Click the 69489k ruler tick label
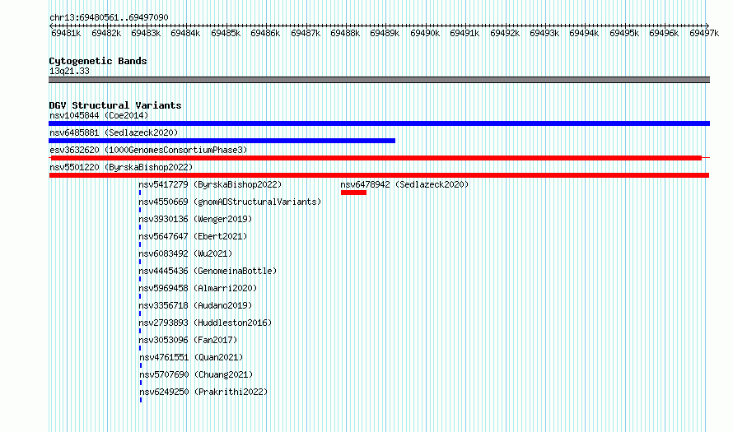The image size is (733, 432). click(385, 33)
